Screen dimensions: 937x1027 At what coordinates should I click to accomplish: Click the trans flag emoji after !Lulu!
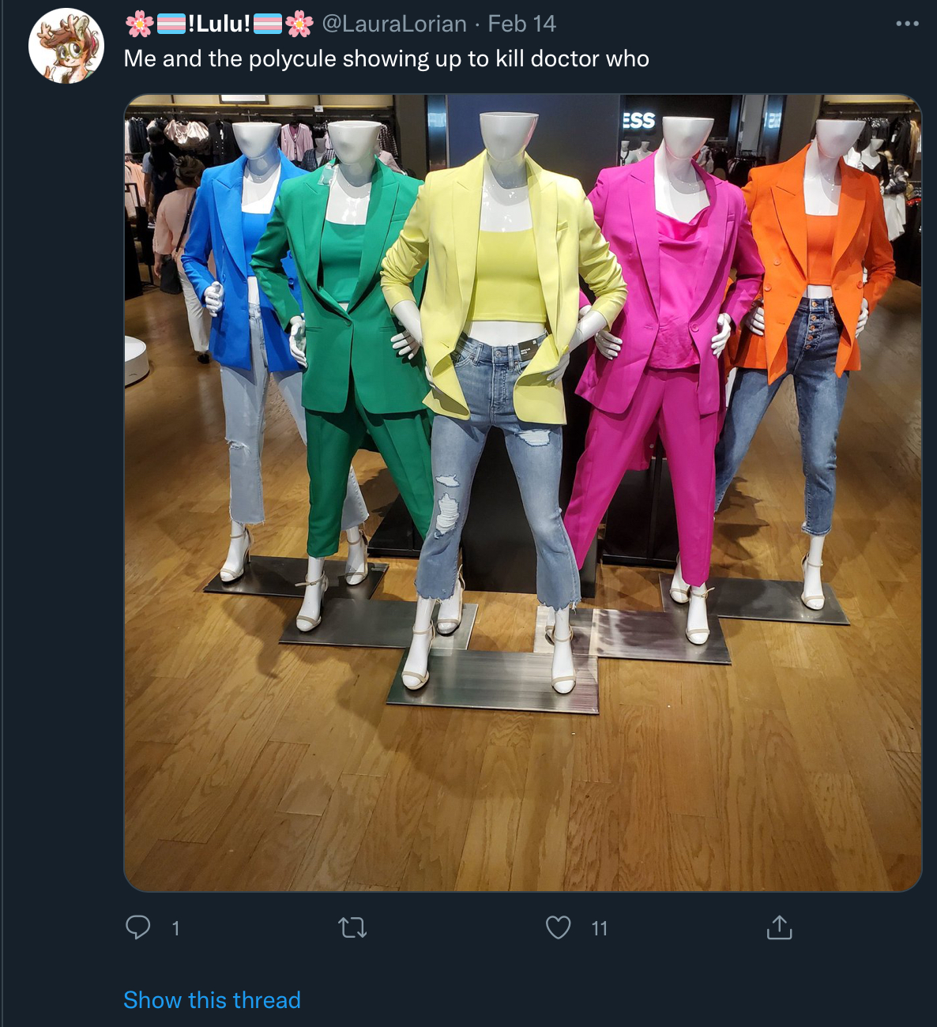268,24
